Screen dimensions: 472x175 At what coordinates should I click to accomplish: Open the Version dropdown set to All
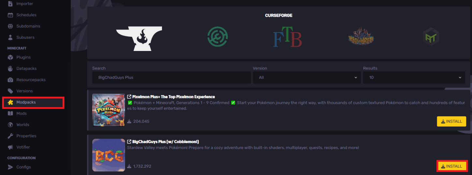tap(307, 78)
